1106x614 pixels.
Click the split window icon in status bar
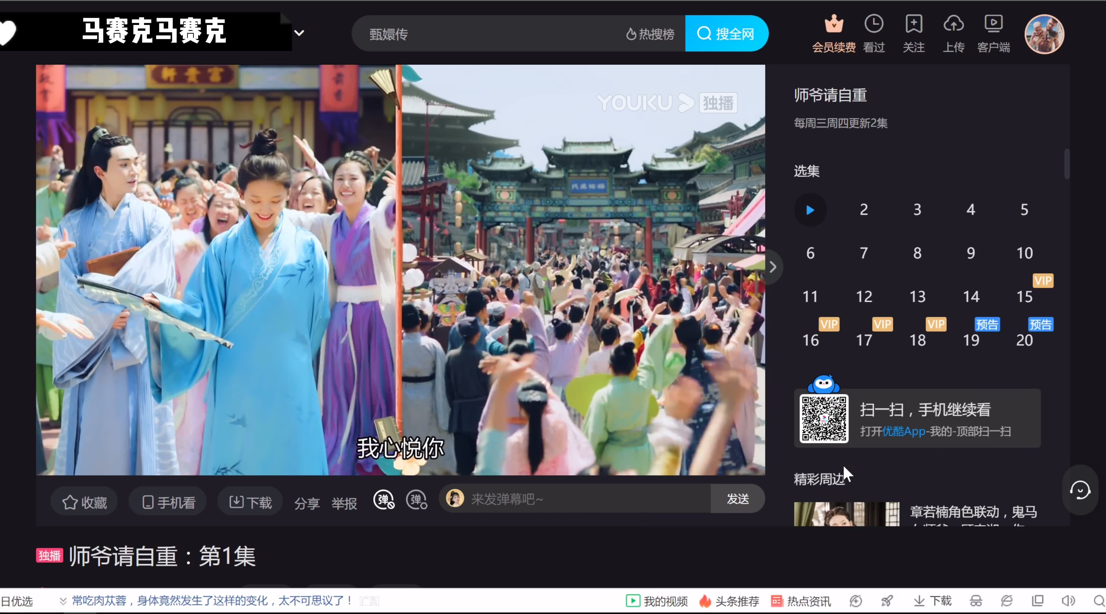coord(1038,601)
